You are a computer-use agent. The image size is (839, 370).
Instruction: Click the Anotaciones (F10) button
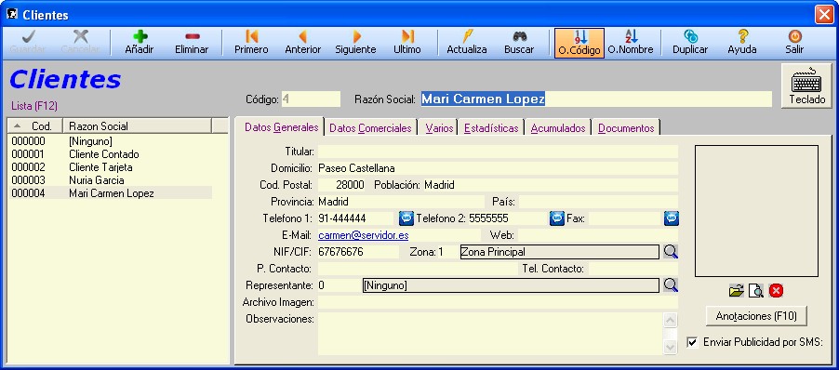pos(756,316)
